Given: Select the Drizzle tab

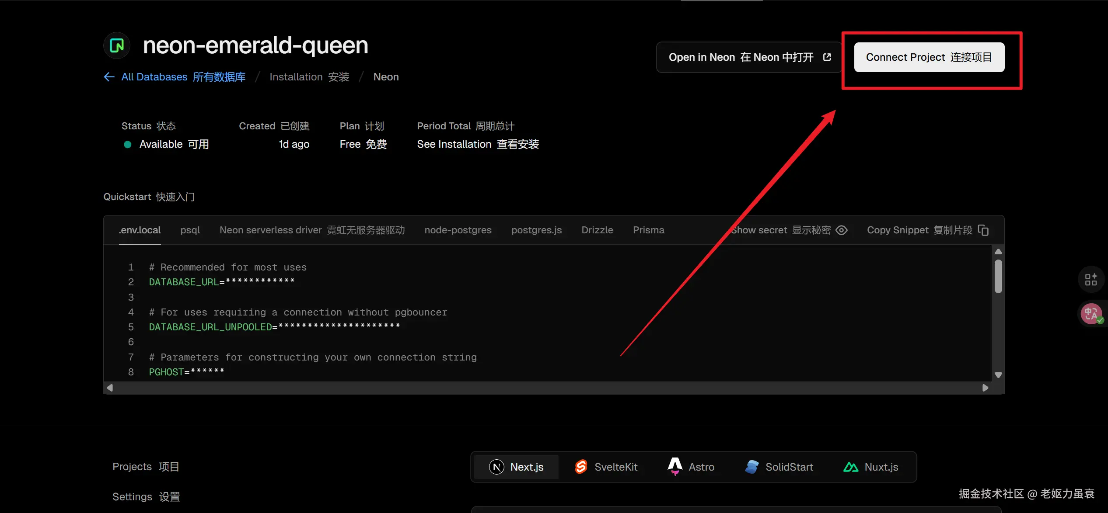Looking at the screenshot, I should point(597,230).
